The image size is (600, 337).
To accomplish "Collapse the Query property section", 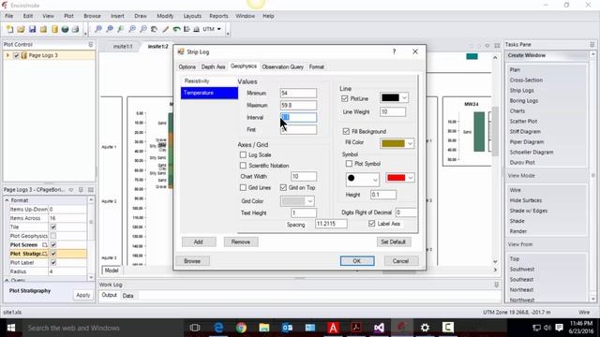I will click(x=7, y=281).
